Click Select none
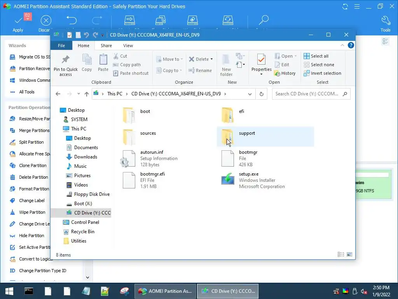 [x=319, y=65]
